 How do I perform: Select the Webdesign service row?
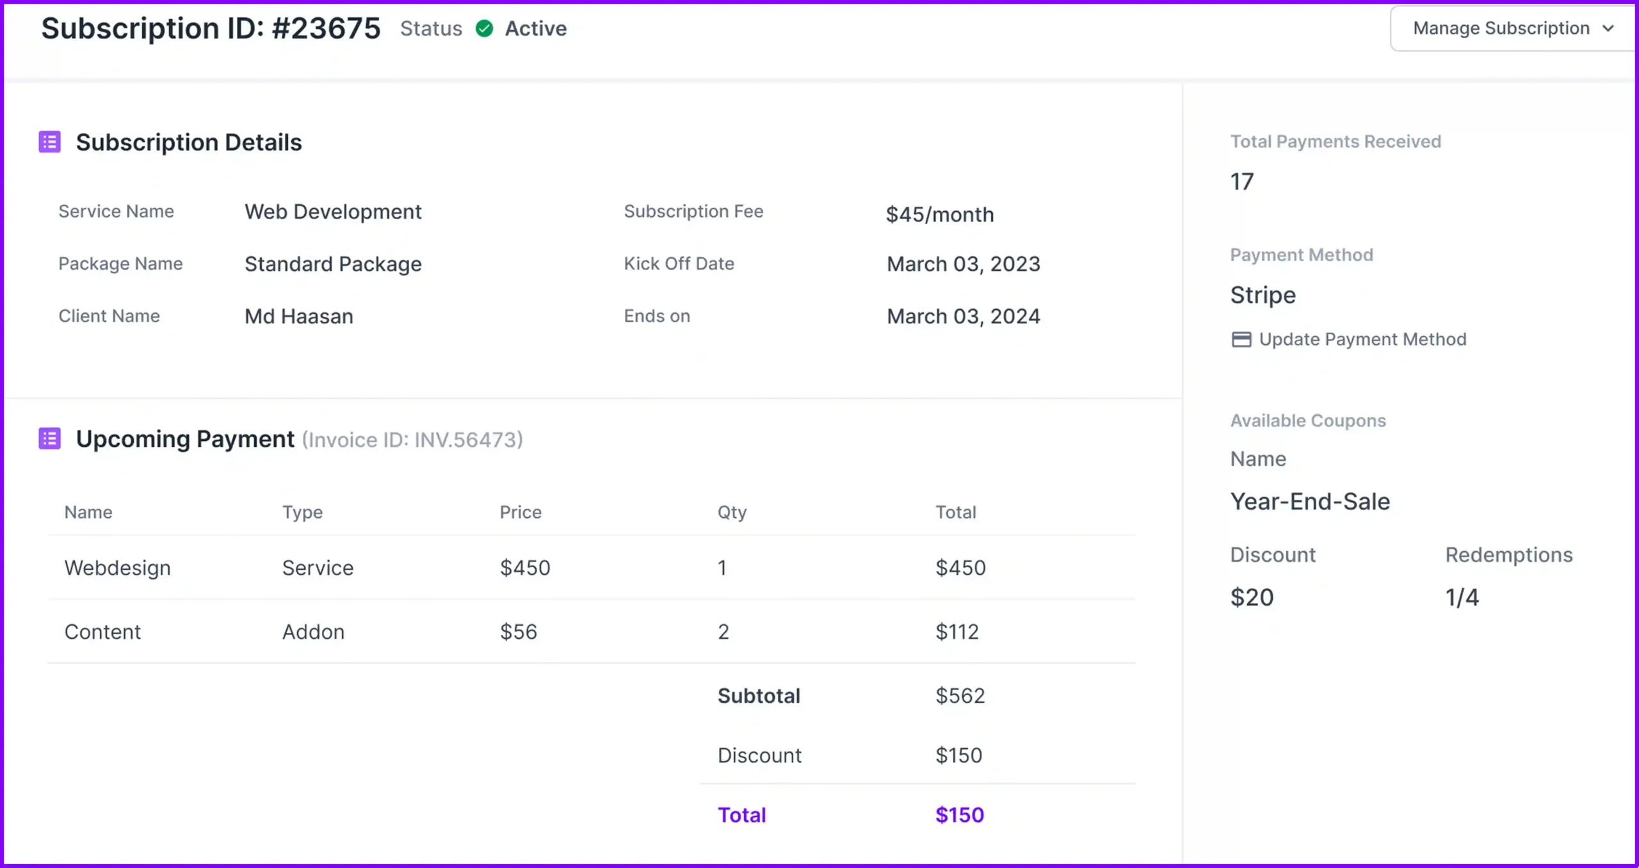(117, 567)
